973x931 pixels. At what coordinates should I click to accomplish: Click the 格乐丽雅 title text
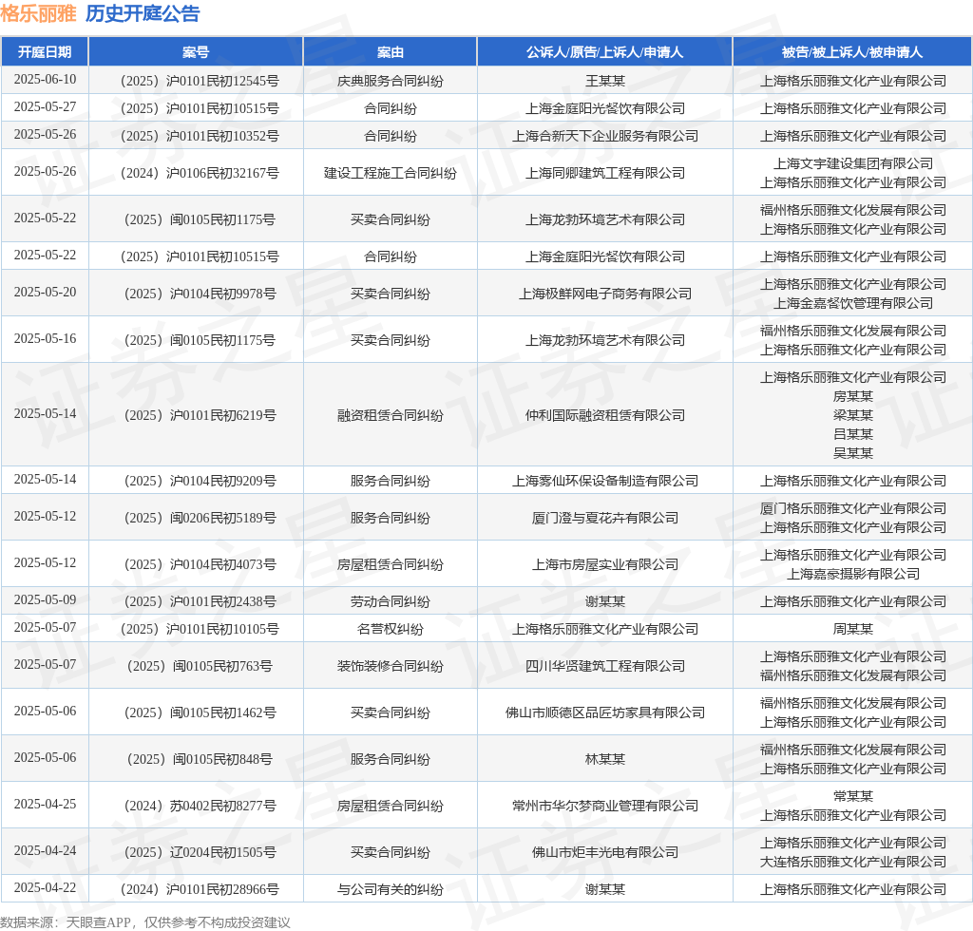pyautogui.click(x=38, y=13)
